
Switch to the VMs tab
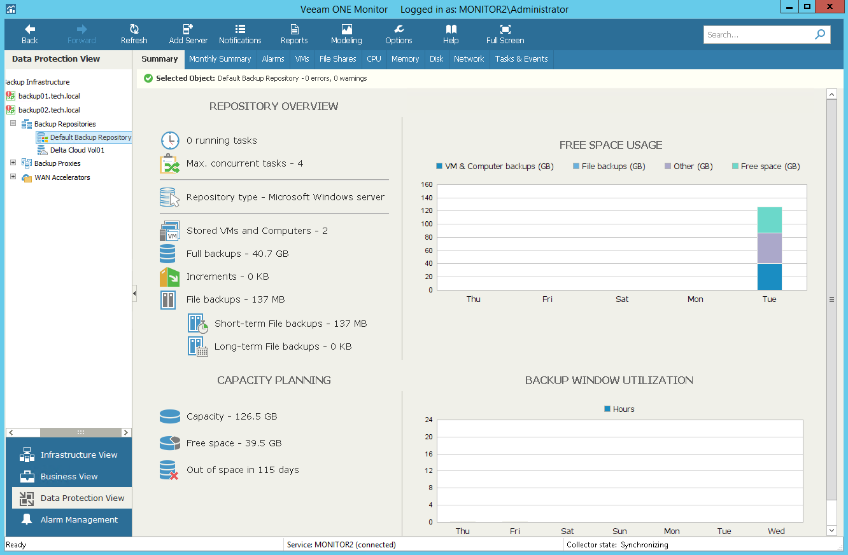coord(302,59)
